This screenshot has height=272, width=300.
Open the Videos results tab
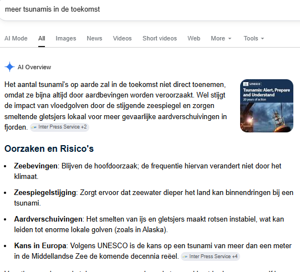pos(122,38)
